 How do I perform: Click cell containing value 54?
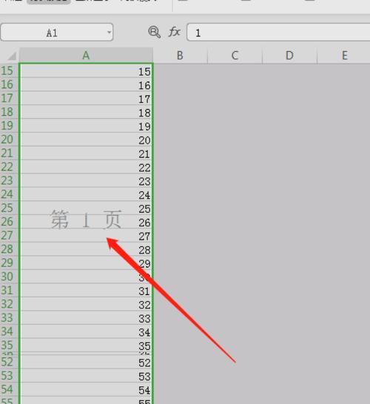pyautogui.click(x=86, y=389)
